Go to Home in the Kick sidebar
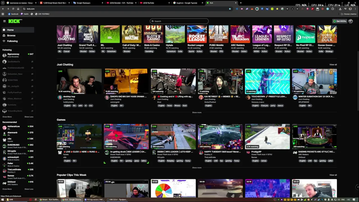The width and height of the screenshot is (359, 202). (17, 30)
